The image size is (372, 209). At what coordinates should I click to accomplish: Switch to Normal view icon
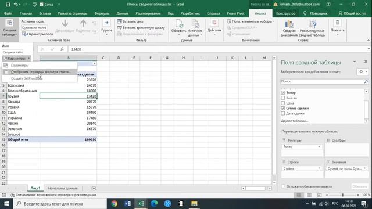[299, 195]
